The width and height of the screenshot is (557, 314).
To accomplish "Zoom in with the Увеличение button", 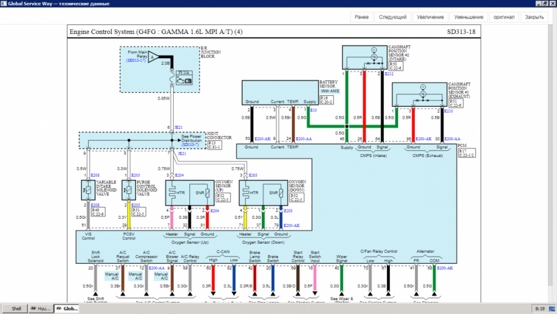I will point(430,17).
